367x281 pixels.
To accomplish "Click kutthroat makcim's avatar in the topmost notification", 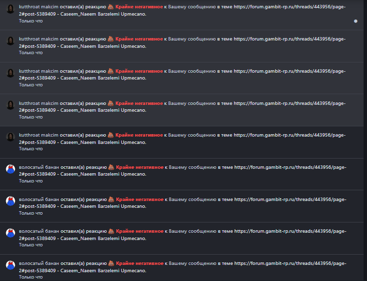I will coord(11,9).
